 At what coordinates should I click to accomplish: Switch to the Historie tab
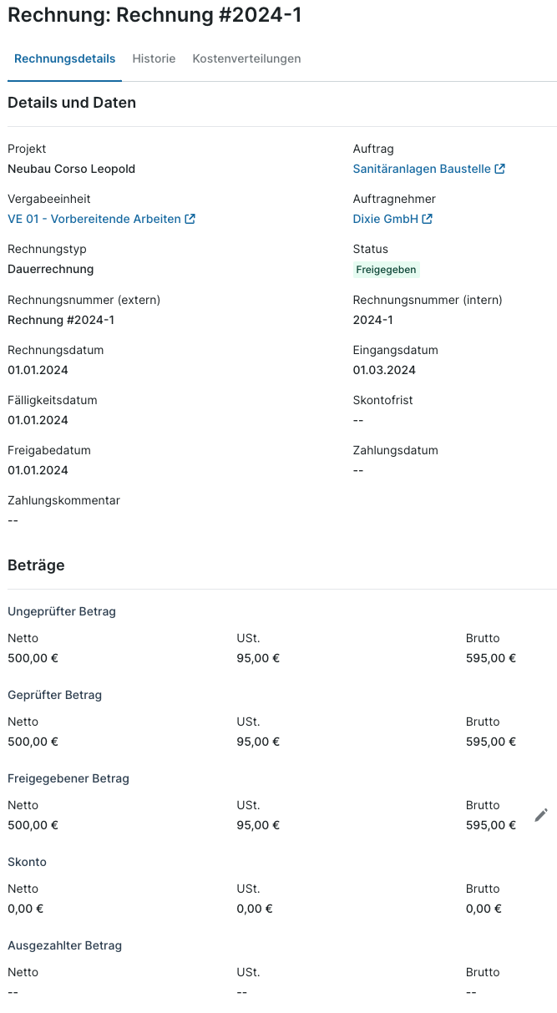tap(154, 59)
